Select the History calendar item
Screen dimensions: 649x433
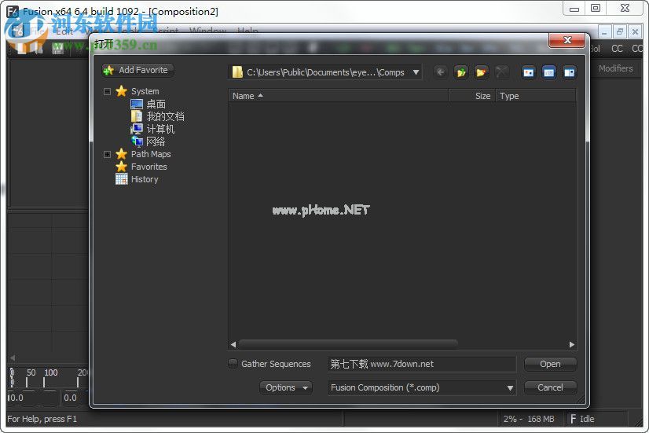coord(144,179)
